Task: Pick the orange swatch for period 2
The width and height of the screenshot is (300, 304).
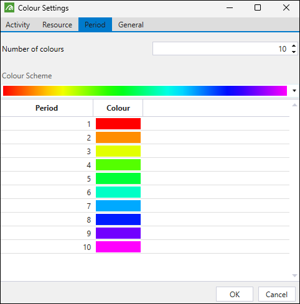Action: (x=118, y=137)
